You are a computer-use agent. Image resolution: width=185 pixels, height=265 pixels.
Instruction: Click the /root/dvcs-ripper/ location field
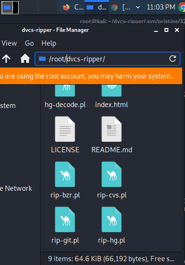tap(107, 59)
